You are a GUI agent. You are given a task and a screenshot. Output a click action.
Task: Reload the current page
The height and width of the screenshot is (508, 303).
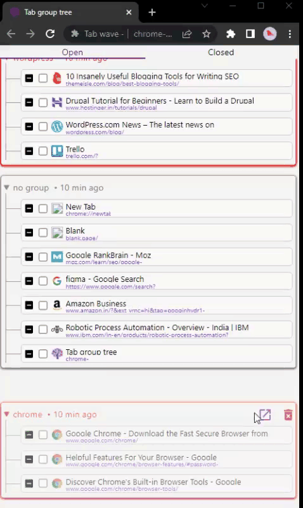click(50, 34)
